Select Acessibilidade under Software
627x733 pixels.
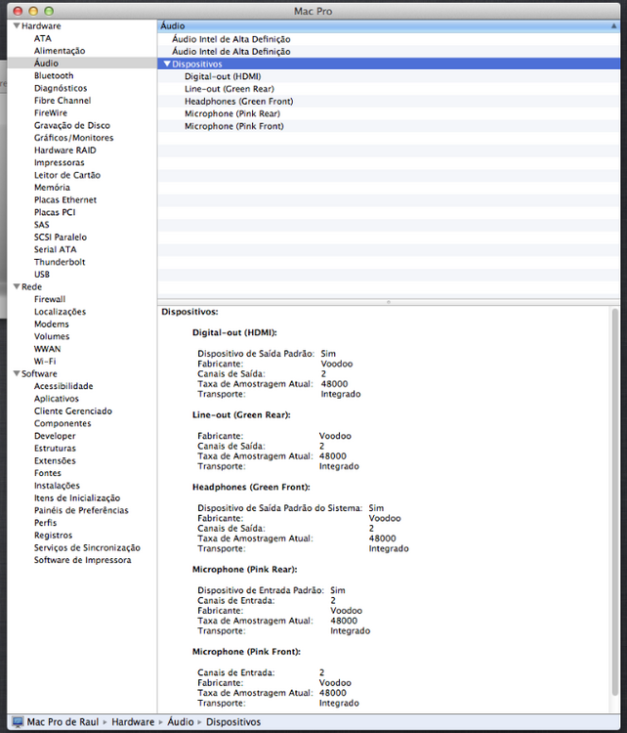63,386
